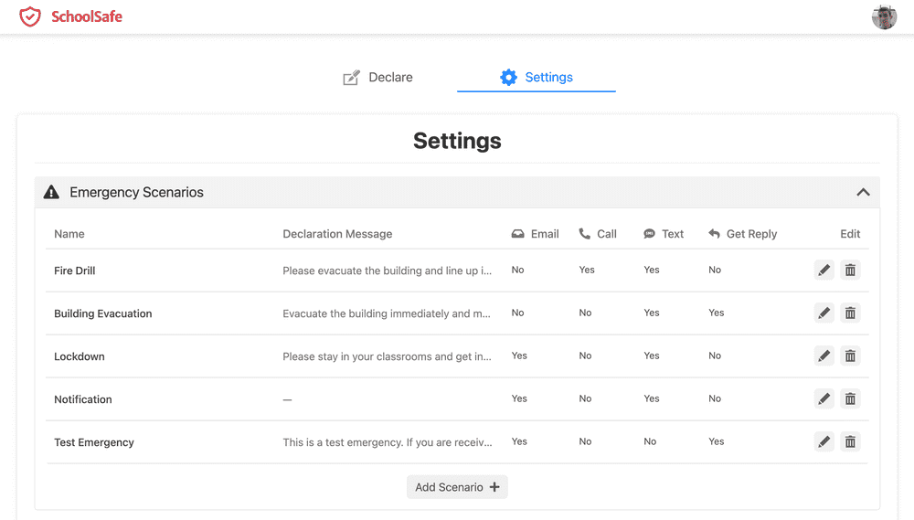This screenshot has height=520, width=914.
Task: Edit the Test Emergency scenario
Action: [x=824, y=442]
